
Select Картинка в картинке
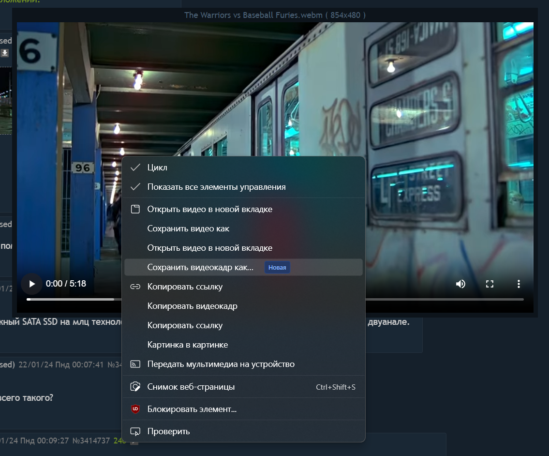click(x=243, y=345)
